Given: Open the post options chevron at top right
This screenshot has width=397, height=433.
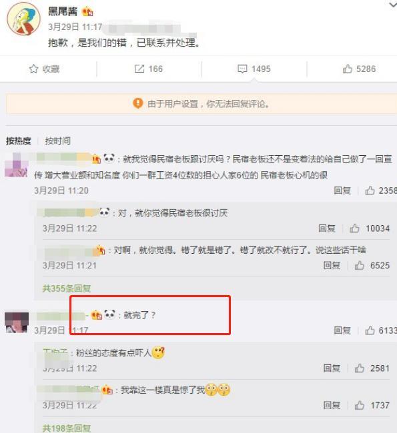Looking at the screenshot, I should point(393,5).
